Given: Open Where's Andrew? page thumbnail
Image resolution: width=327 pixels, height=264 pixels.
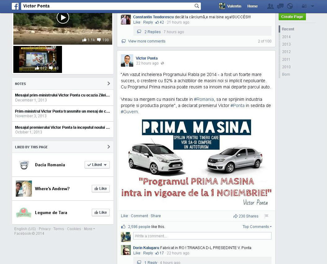Looking at the screenshot, I should click(x=24, y=188).
